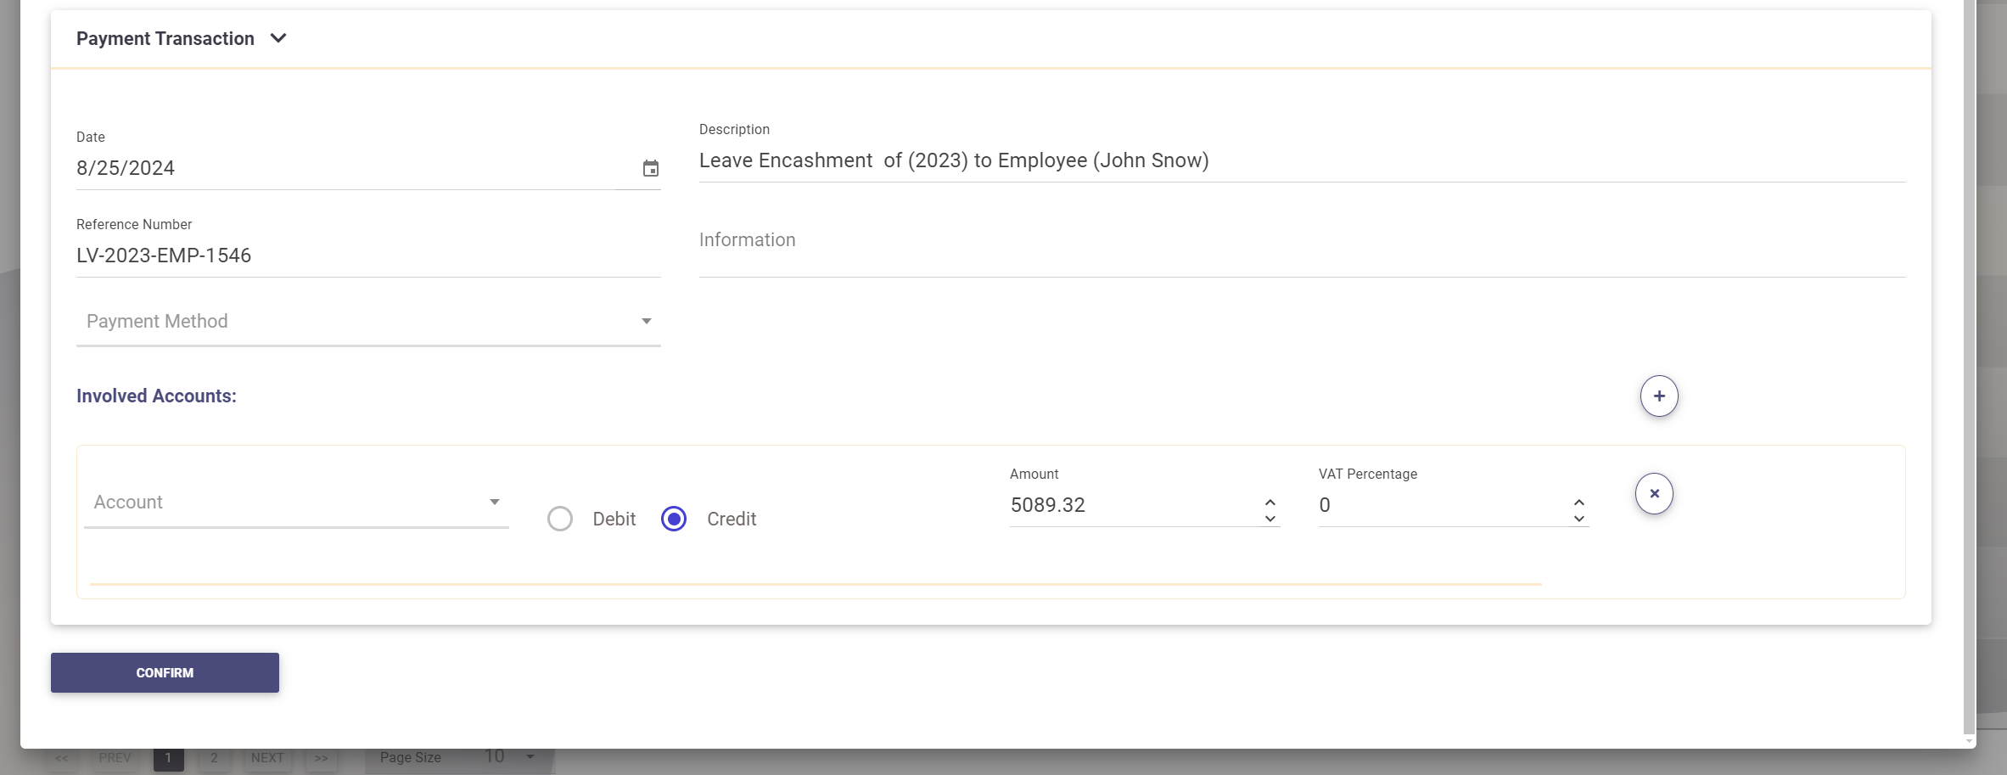
Task: Go to the NEXT page
Action: click(267, 758)
